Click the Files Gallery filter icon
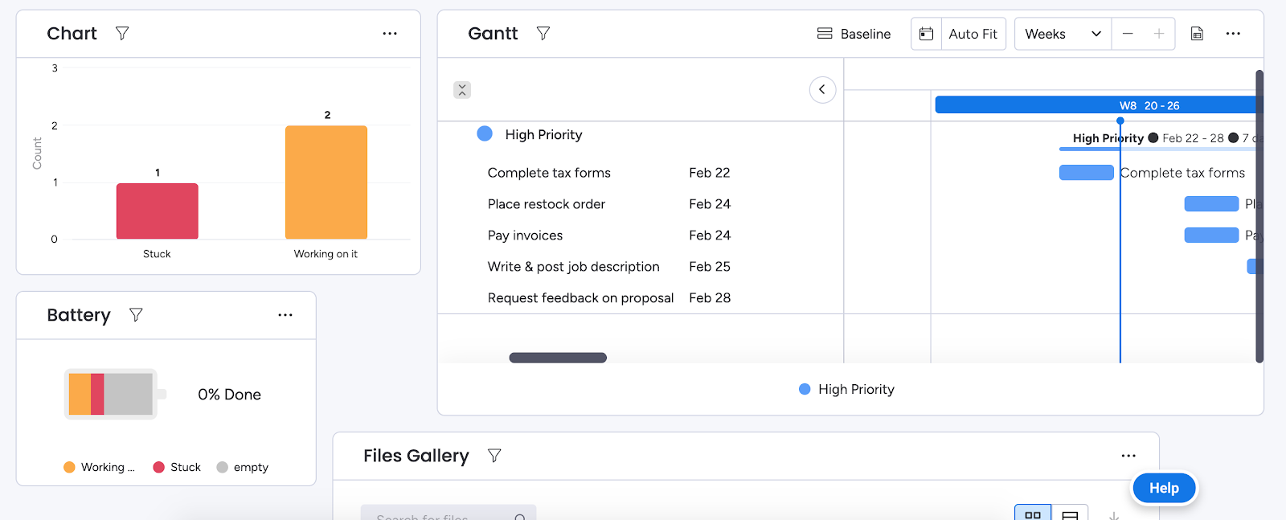Screen dimensions: 1286x520 coord(494,456)
